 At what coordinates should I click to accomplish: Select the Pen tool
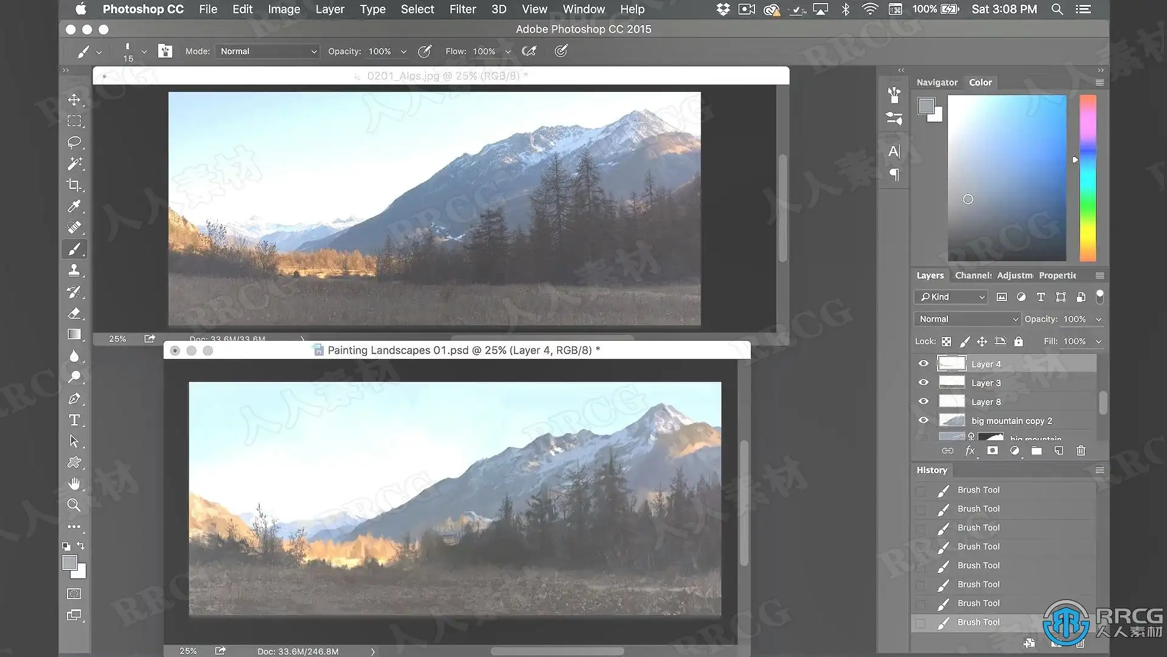[x=74, y=398]
